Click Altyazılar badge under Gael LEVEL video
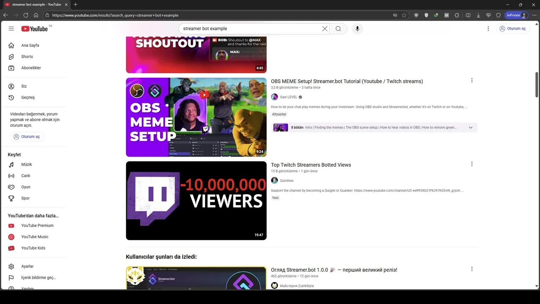Screen dimensions: 540x304 click(x=279, y=114)
